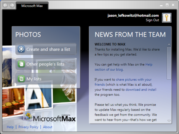The height and width of the screenshot is (134, 179).
Task: Open Other people's lists
Action: pos(46,64)
